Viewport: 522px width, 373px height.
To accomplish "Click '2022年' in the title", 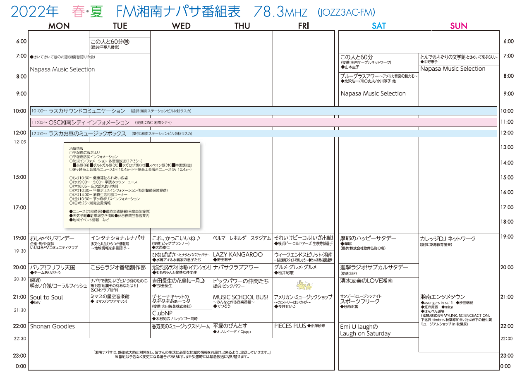I will (x=35, y=12).
